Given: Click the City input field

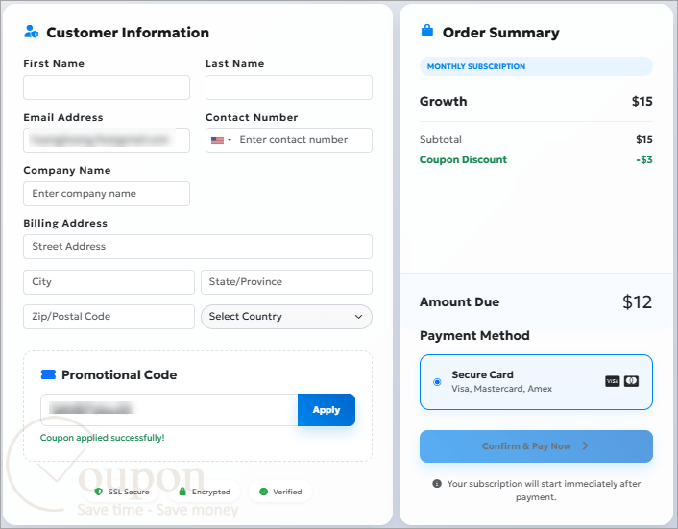Looking at the screenshot, I should [x=109, y=282].
